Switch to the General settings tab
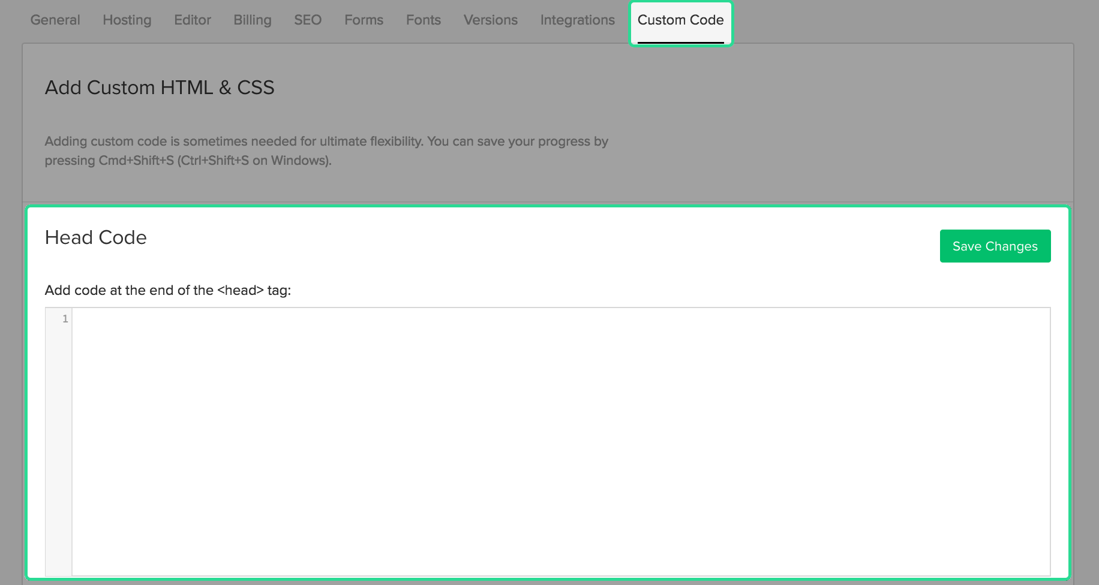The image size is (1099, 585). pyautogui.click(x=55, y=20)
